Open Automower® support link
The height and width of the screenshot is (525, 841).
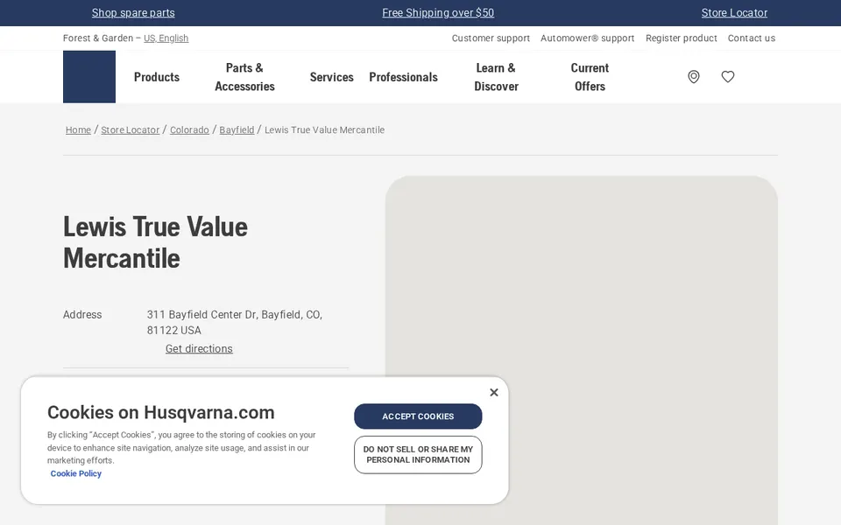[587, 38]
